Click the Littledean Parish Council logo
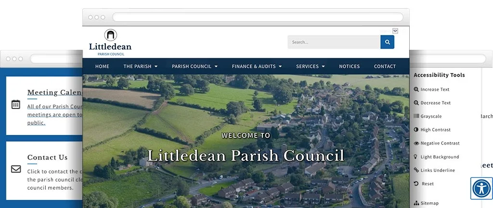The width and height of the screenshot is (493, 208). (110, 42)
